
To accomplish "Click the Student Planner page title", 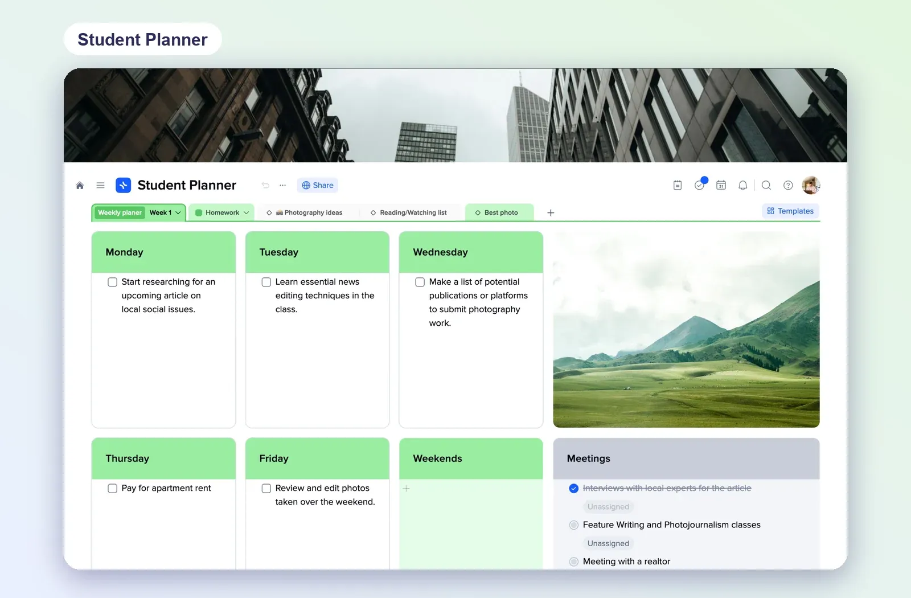I will 187,185.
